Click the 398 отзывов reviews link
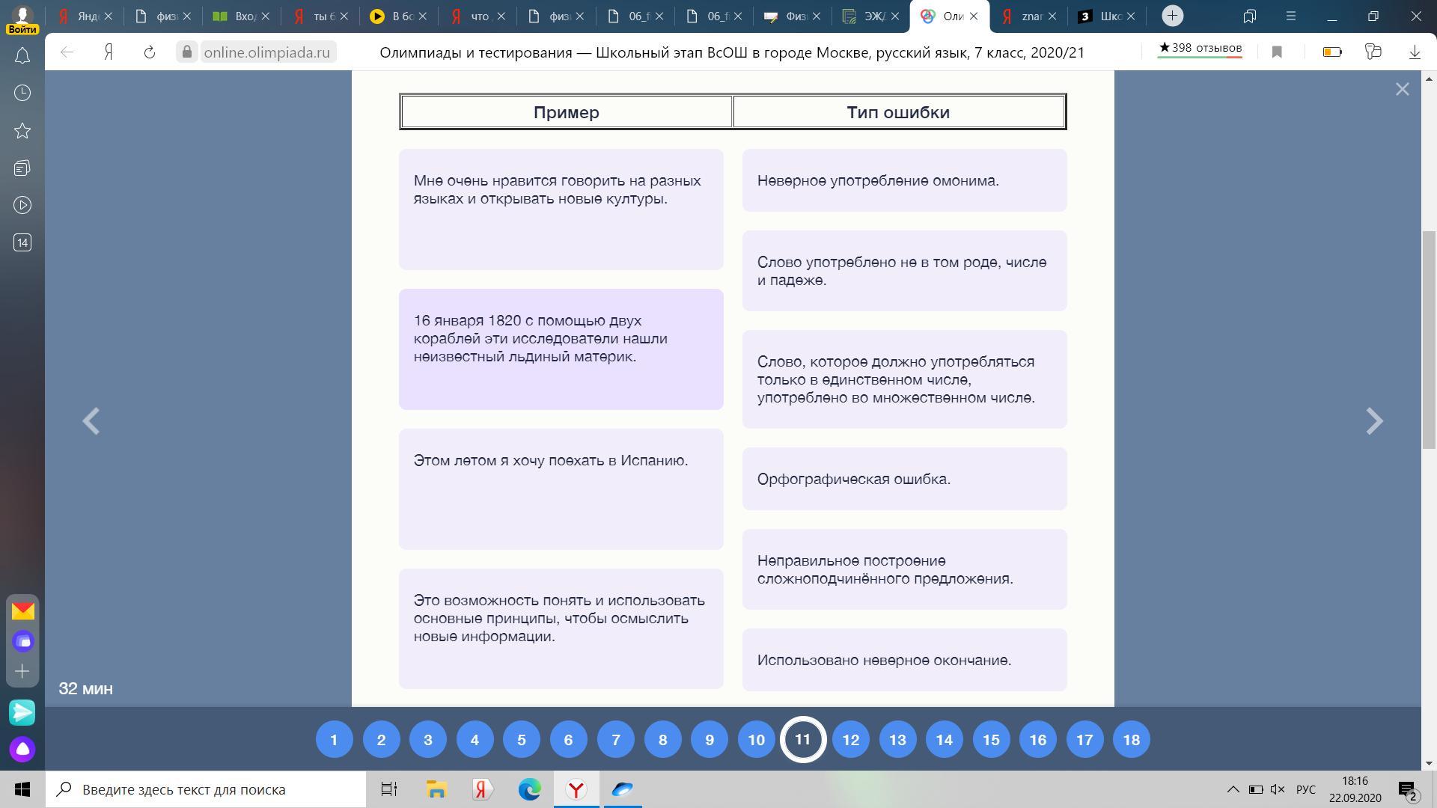 pyautogui.click(x=1200, y=49)
